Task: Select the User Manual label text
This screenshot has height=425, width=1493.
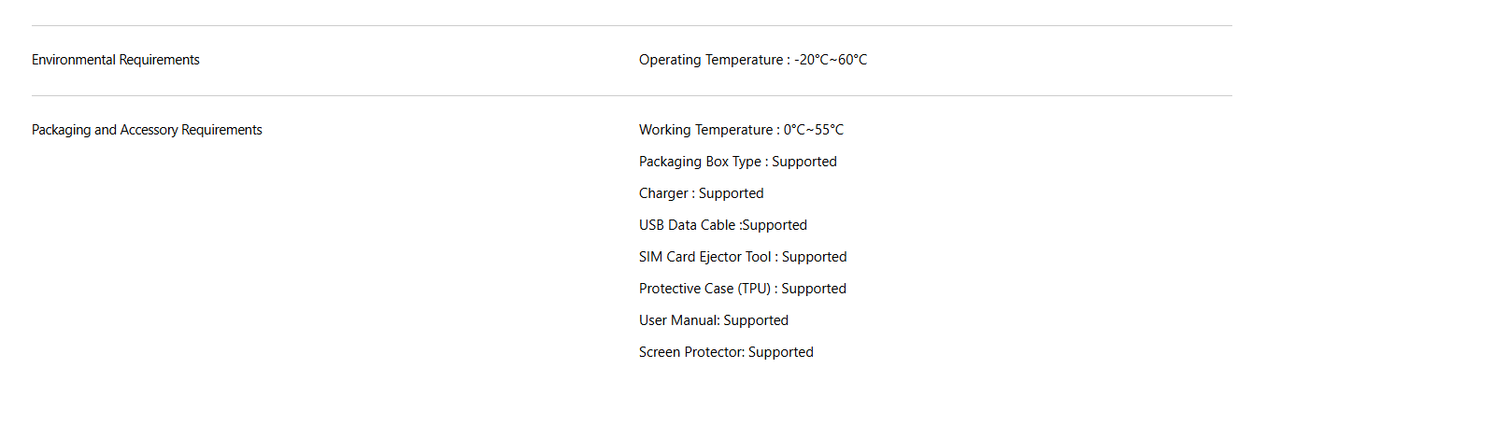Action: coord(677,320)
